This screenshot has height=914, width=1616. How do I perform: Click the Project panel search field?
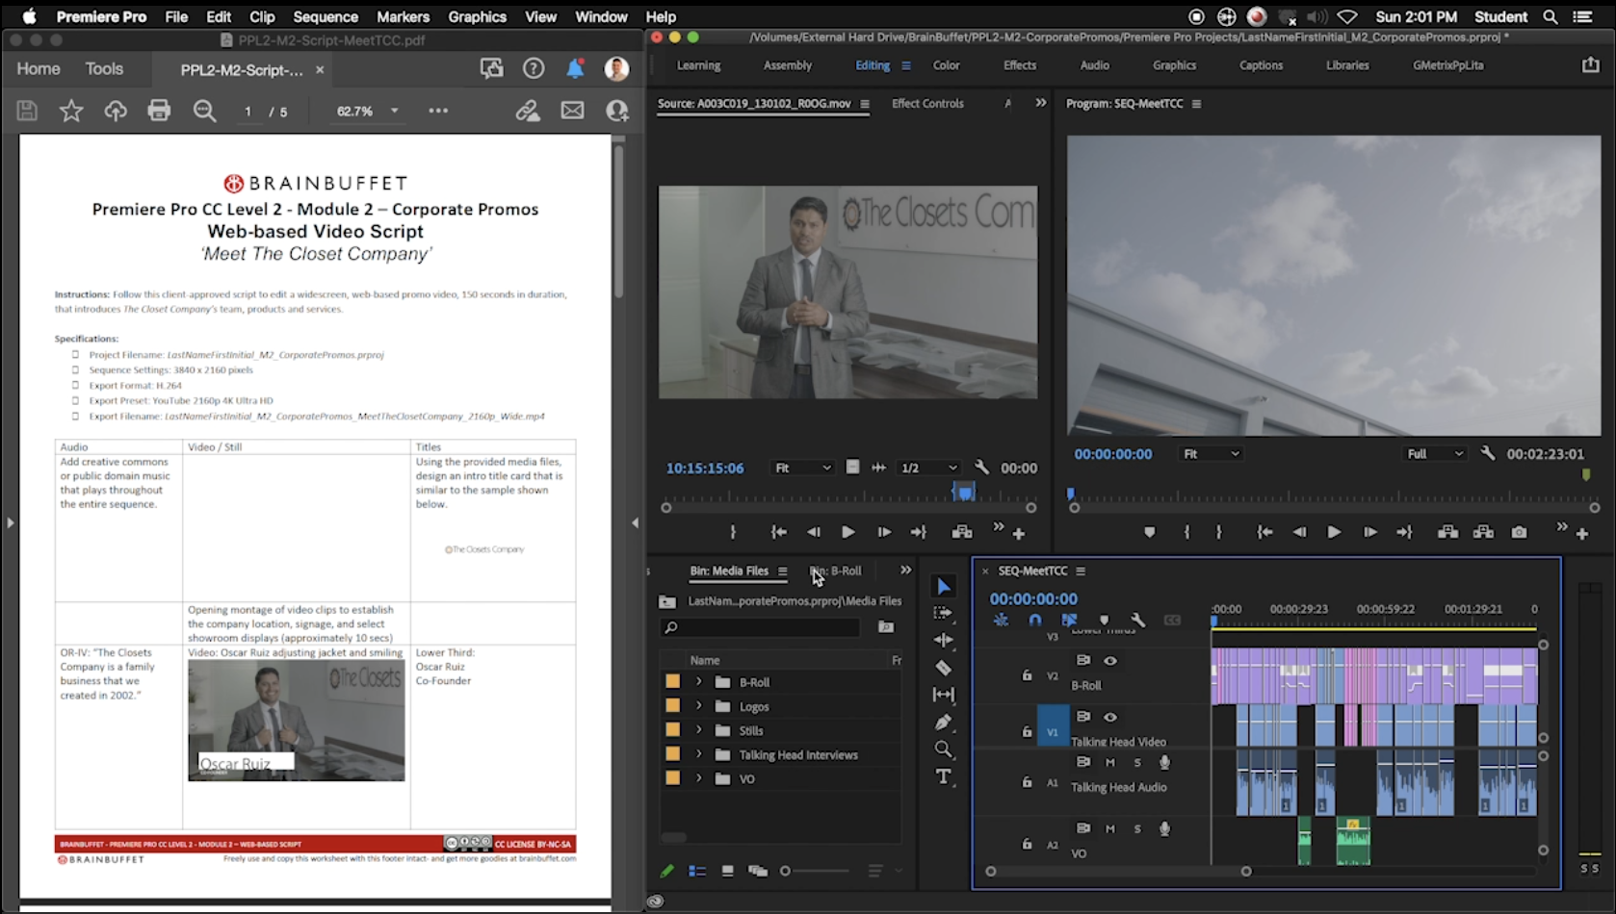[x=761, y=627]
